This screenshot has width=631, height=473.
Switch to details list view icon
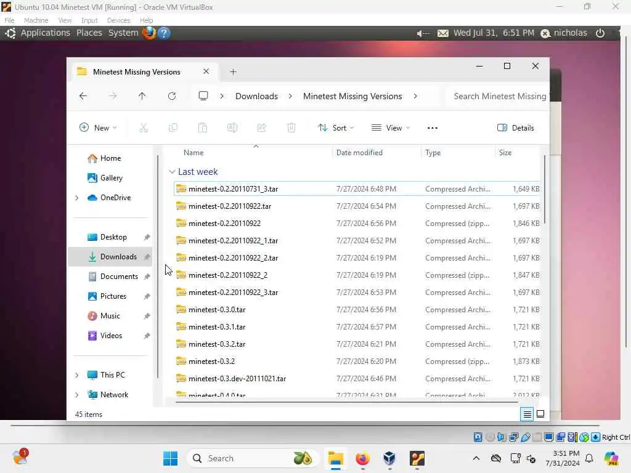point(527,414)
